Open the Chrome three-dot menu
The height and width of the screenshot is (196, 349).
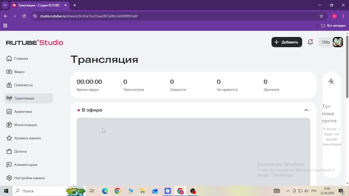pyautogui.click(x=344, y=16)
